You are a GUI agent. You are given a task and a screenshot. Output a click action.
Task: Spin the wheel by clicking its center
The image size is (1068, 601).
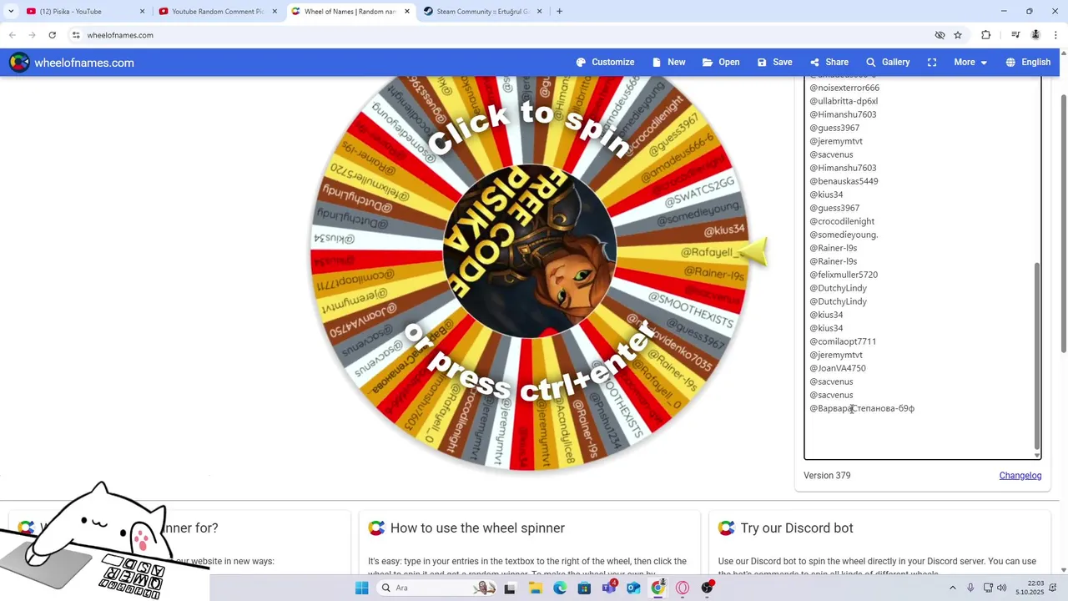529,252
